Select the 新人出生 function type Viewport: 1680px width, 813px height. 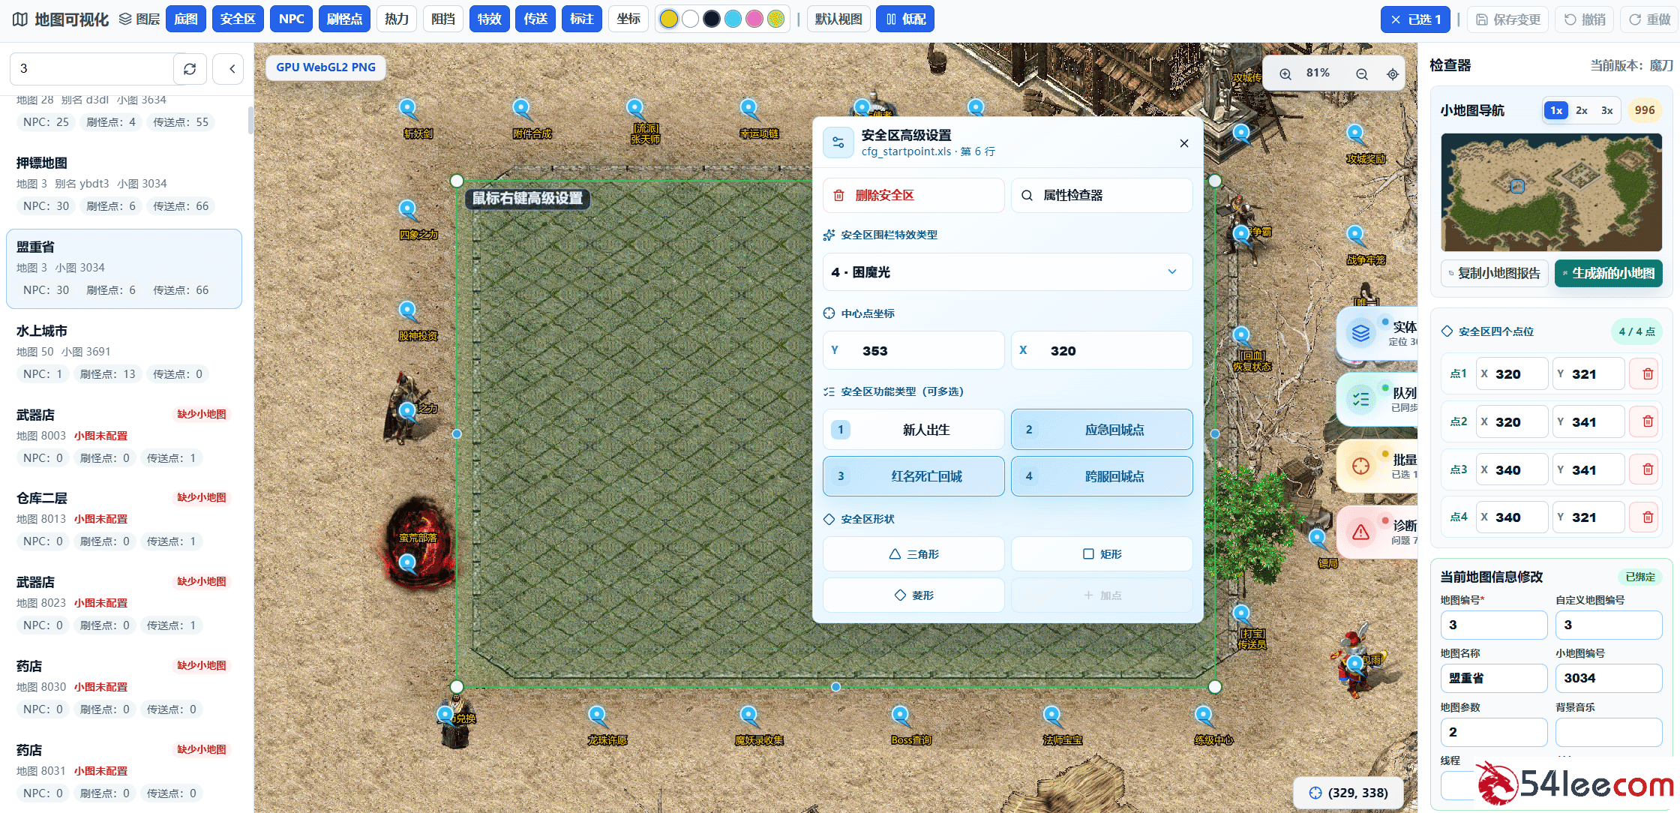click(913, 430)
